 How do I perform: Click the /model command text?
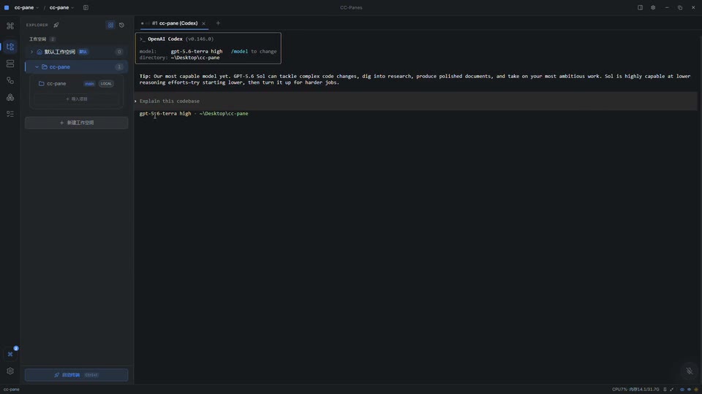pyautogui.click(x=240, y=51)
